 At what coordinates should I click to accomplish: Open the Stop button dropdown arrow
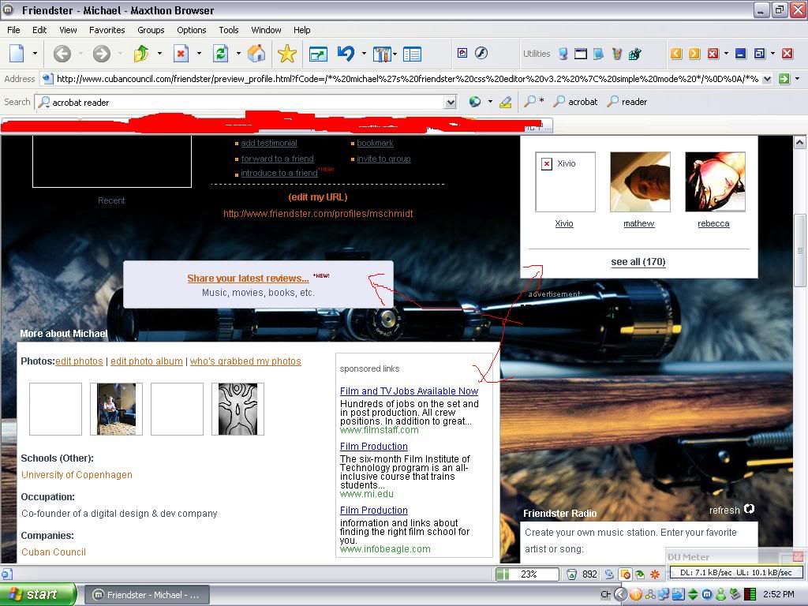tap(199, 53)
